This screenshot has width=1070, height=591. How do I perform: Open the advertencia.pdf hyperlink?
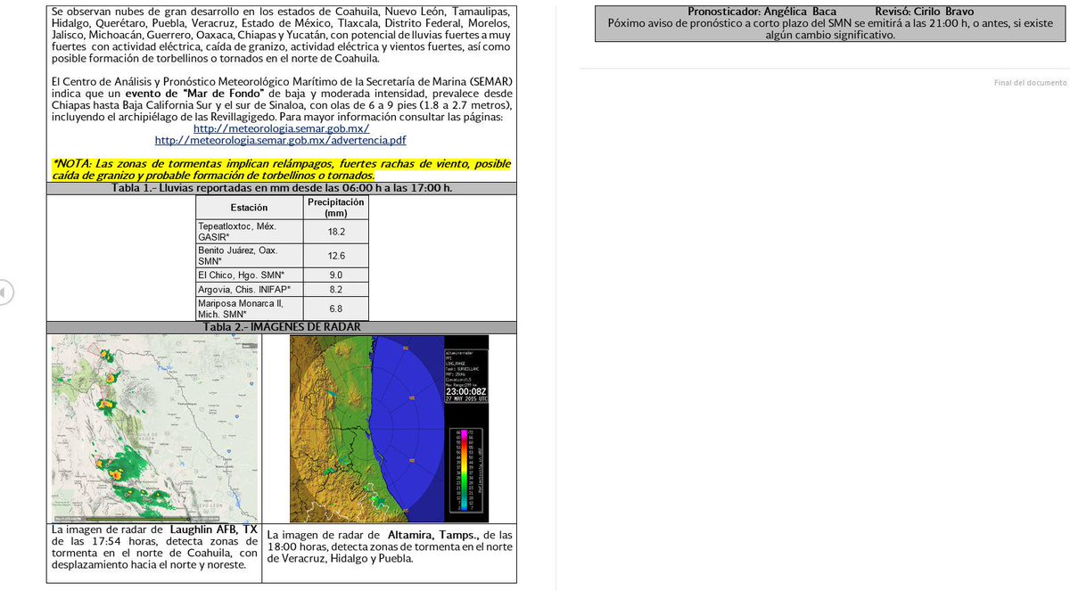click(280, 140)
